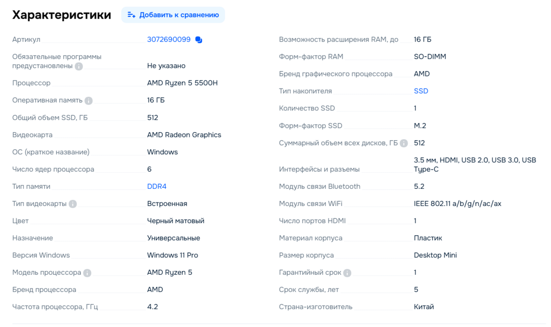Click the "Черный матовый" color value
Screen dimensions: 551x327
coord(175,221)
